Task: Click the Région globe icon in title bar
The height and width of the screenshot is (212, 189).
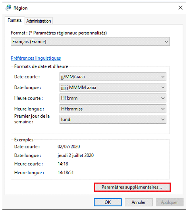Action: point(8,8)
